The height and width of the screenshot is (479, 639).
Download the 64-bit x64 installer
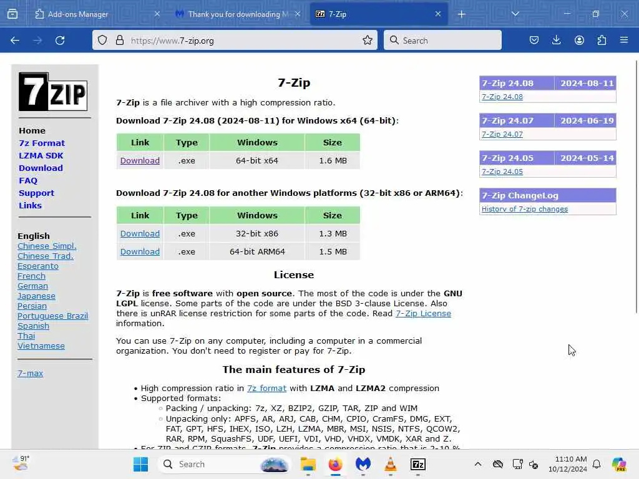click(x=140, y=160)
